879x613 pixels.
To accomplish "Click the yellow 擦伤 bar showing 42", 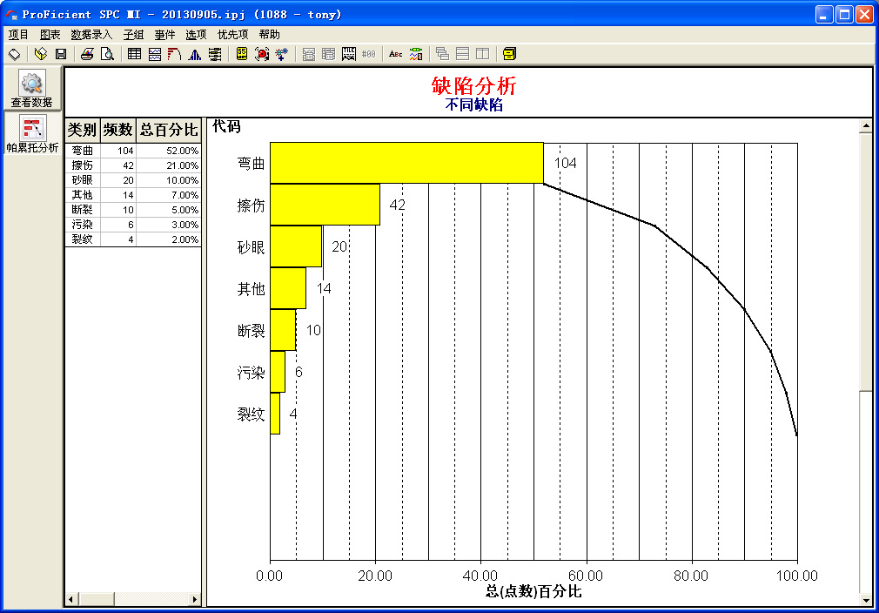I will pos(325,205).
